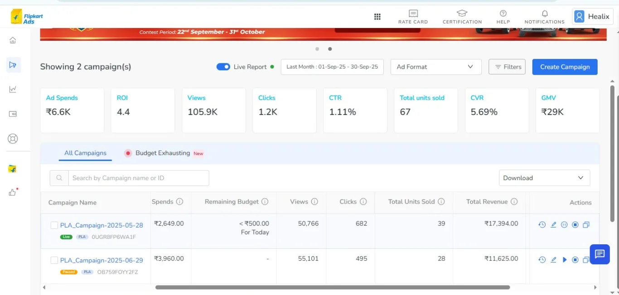This screenshot has width=619, height=295.
Task: Select the Views metric card
Action: tap(214, 110)
